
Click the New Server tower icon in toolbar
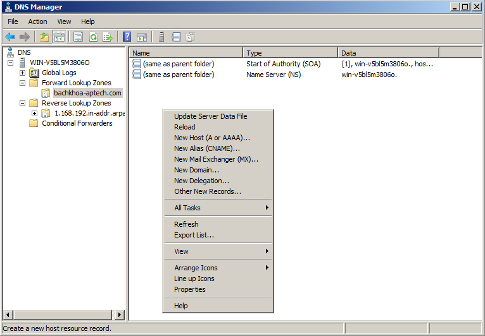(x=161, y=37)
